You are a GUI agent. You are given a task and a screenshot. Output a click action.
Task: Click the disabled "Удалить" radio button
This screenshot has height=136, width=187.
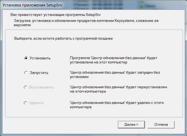[26, 103]
